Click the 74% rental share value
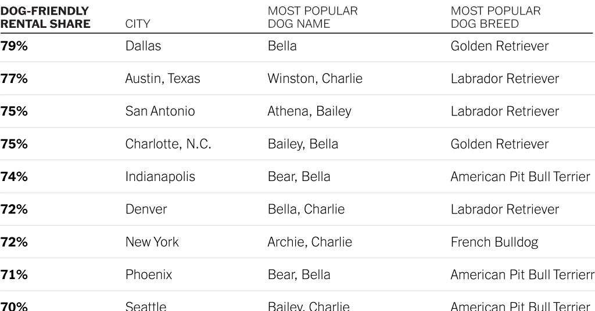The width and height of the screenshot is (595, 311). (x=14, y=176)
